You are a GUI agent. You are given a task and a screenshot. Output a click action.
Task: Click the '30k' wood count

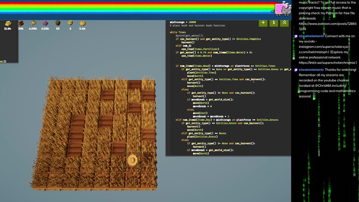pyautogui.click(x=21, y=29)
